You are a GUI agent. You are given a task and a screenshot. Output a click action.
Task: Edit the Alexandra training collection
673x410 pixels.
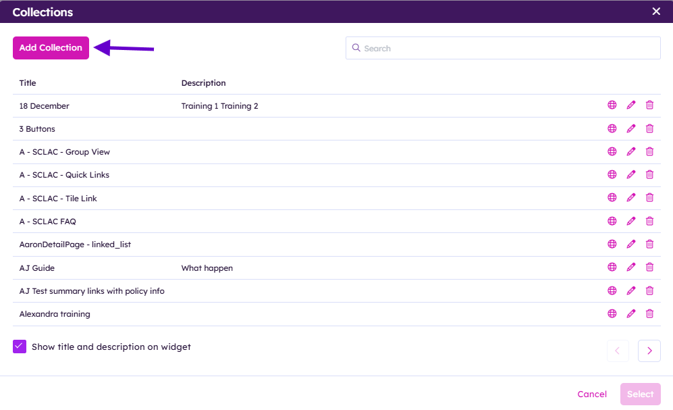(x=631, y=313)
